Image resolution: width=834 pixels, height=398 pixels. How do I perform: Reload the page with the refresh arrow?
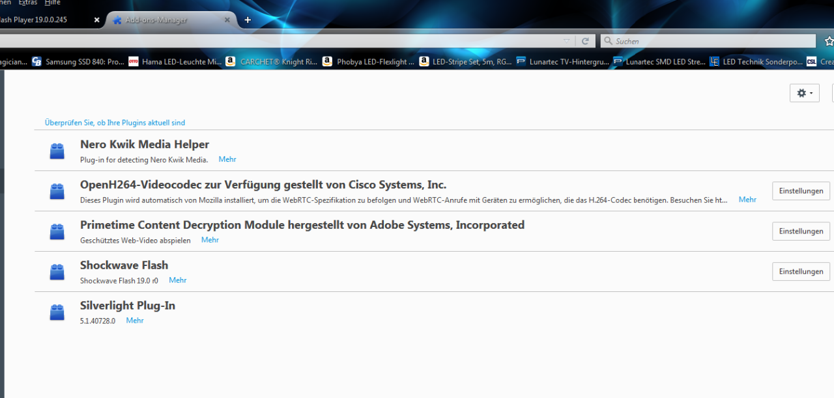click(x=585, y=41)
